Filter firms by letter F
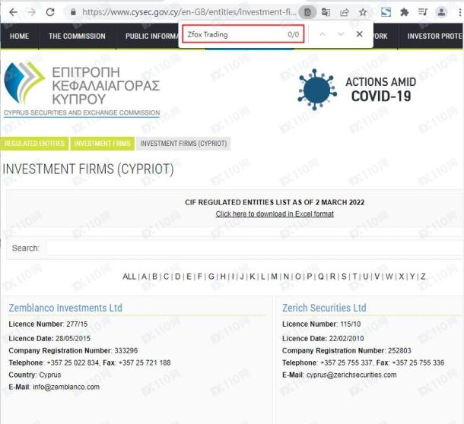This screenshot has height=424, width=464. click(x=200, y=277)
